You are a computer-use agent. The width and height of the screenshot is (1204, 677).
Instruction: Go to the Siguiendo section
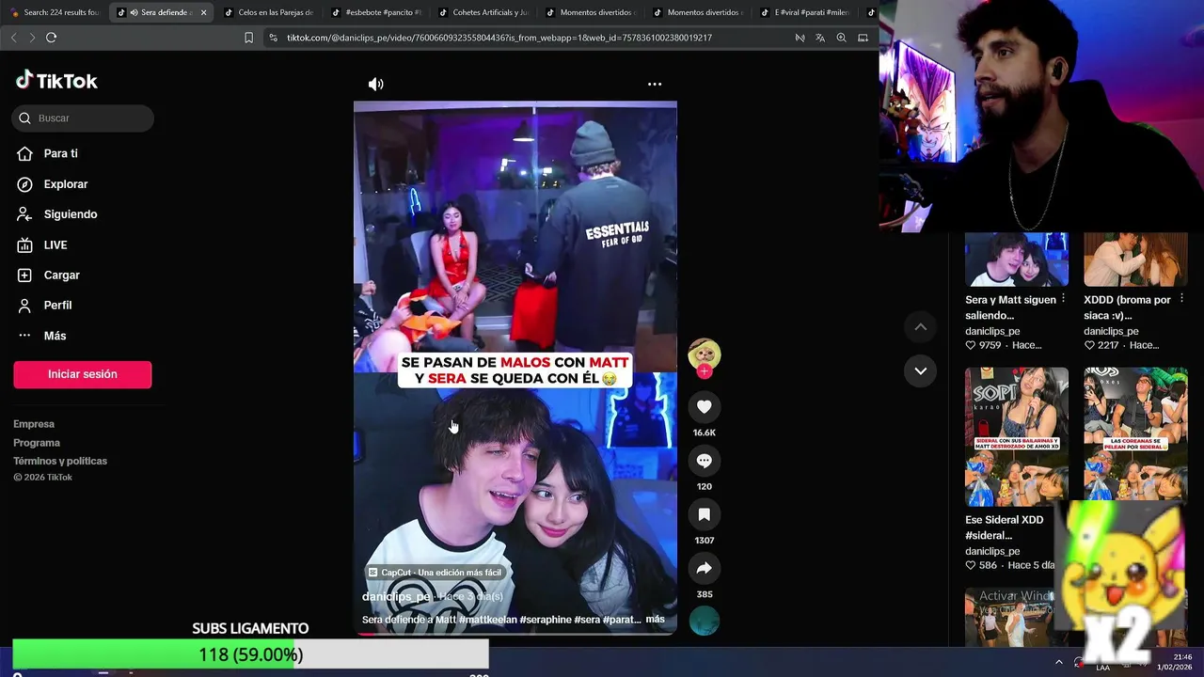(70, 214)
